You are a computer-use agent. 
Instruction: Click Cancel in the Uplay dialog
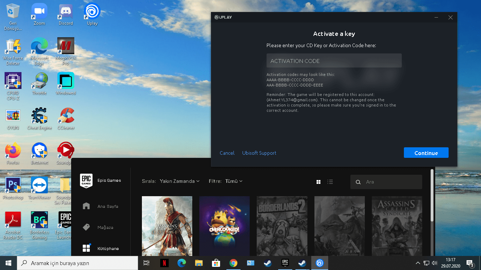(227, 153)
